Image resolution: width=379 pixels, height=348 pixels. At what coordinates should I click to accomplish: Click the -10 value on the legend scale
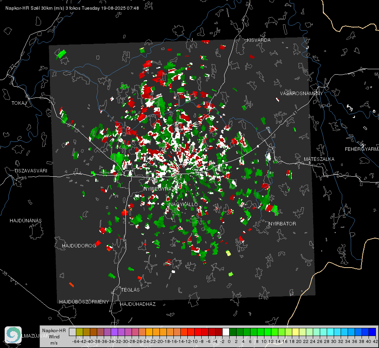(194, 341)
